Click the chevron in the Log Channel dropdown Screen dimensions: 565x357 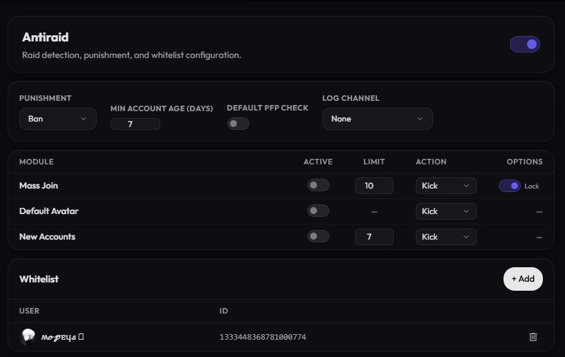click(x=420, y=119)
